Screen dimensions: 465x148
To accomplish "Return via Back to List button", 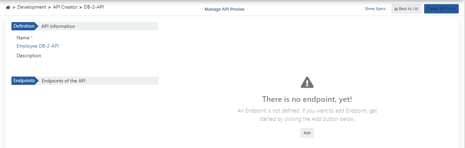I will [x=406, y=9].
